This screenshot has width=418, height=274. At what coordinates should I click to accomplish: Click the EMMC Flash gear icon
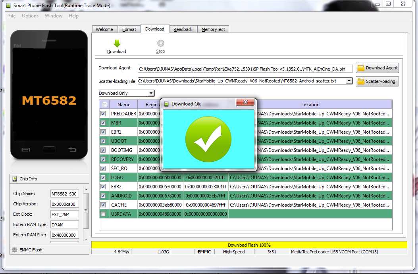[14, 250]
